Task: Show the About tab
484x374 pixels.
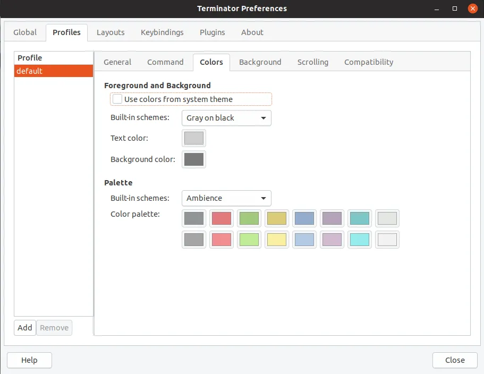Action: (252, 32)
